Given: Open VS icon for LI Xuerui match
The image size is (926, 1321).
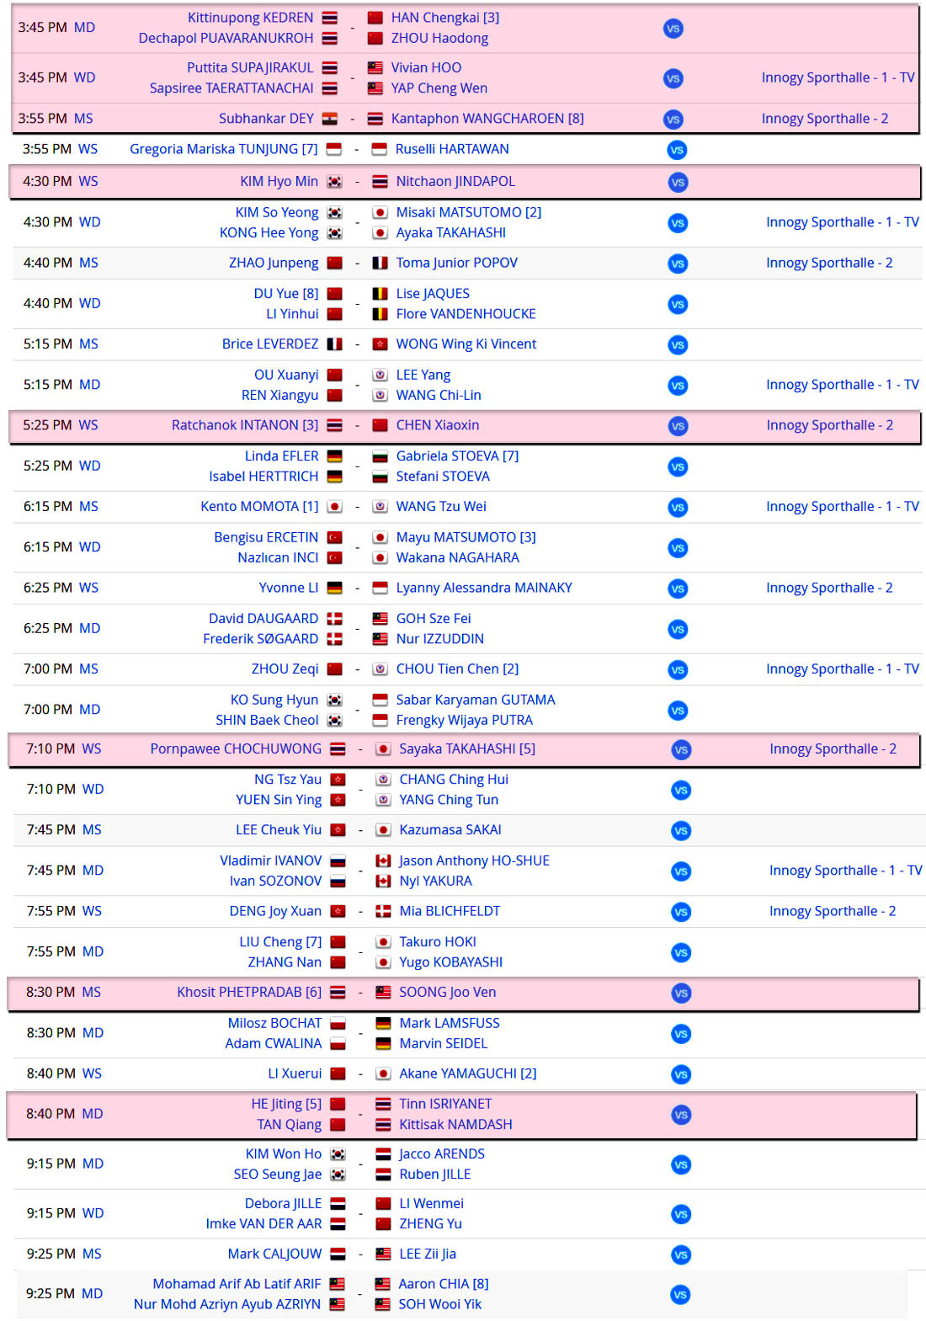Looking at the screenshot, I should 681,1074.
